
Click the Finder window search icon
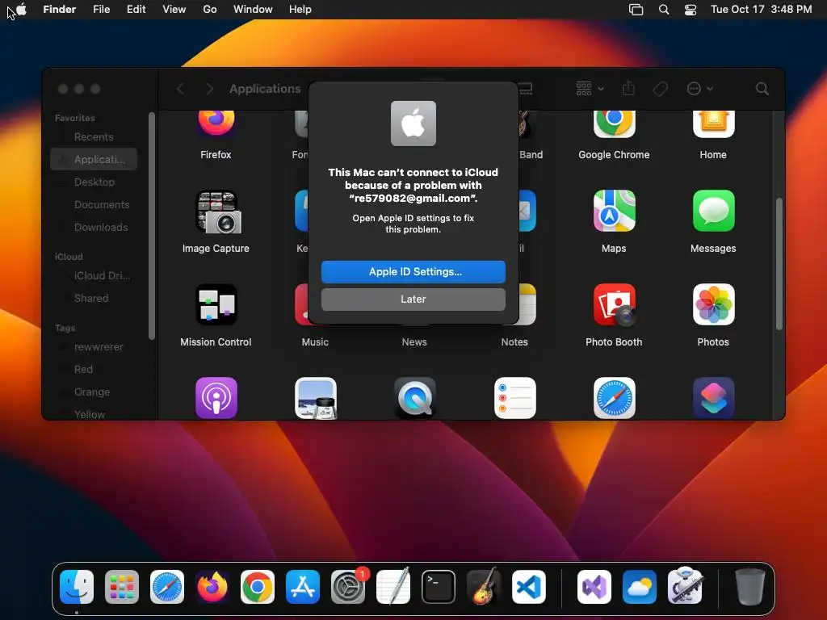[x=762, y=89]
